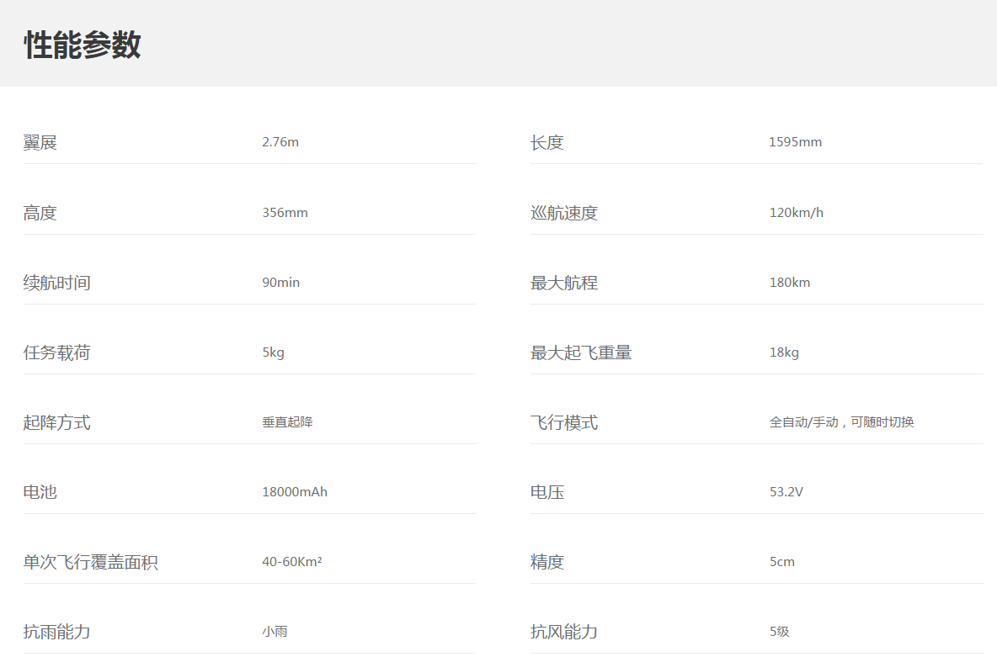Select the 5cm precision value
Image resolution: width=997 pixels, height=657 pixels.
pyautogui.click(x=781, y=562)
